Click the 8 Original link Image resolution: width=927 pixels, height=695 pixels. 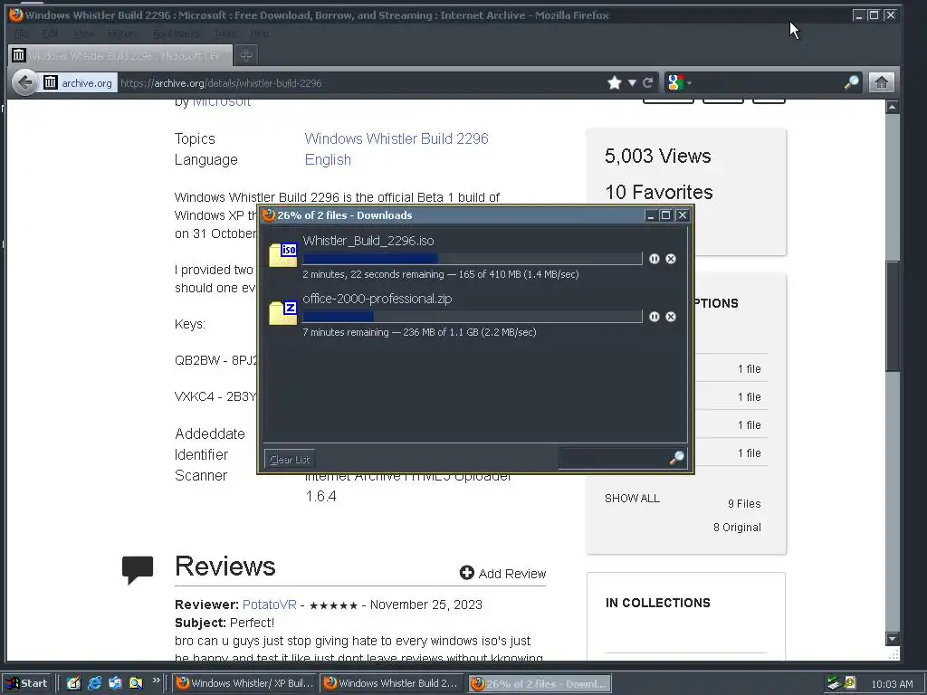pyautogui.click(x=737, y=528)
